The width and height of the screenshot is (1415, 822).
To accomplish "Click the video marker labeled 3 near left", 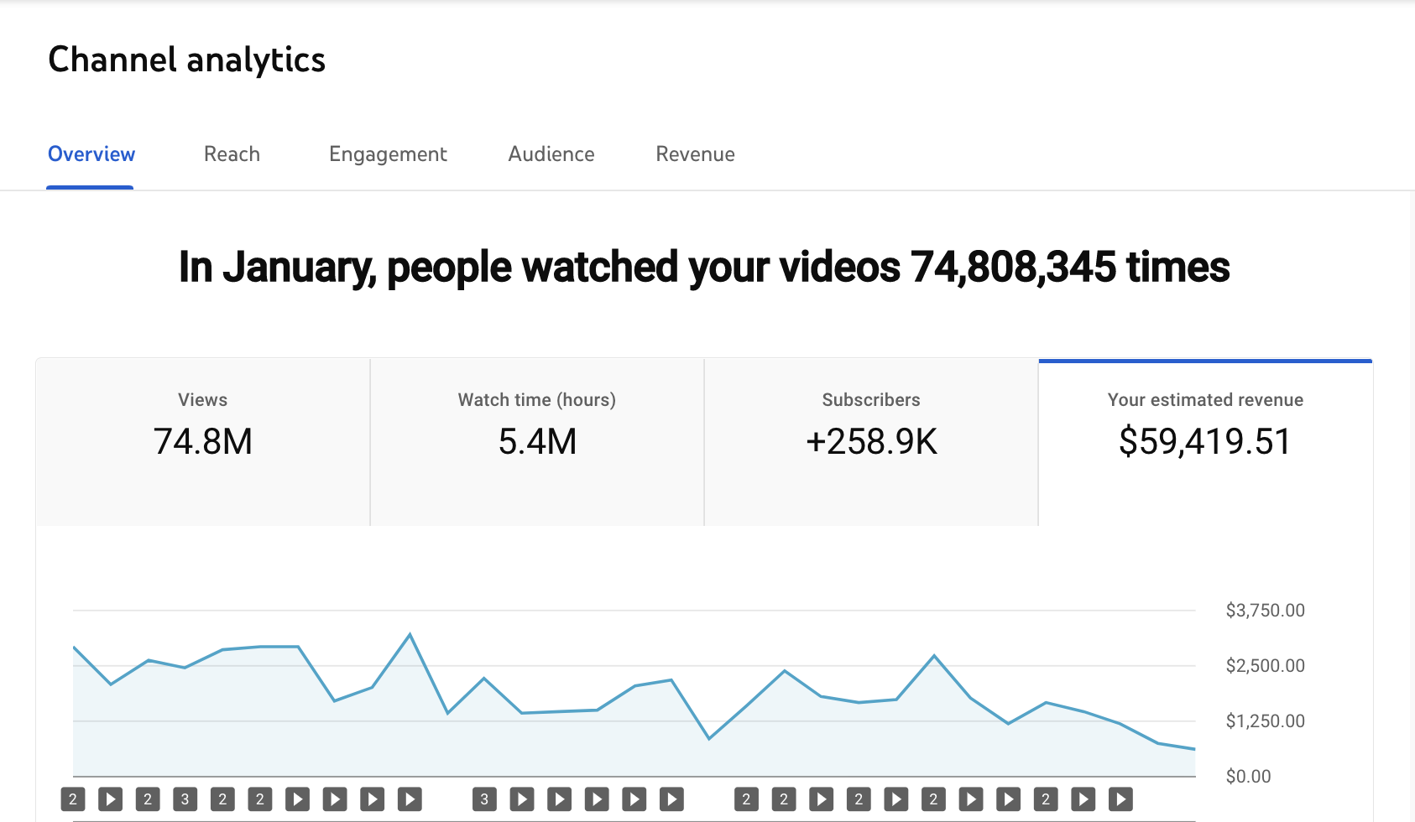I will pos(185,799).
